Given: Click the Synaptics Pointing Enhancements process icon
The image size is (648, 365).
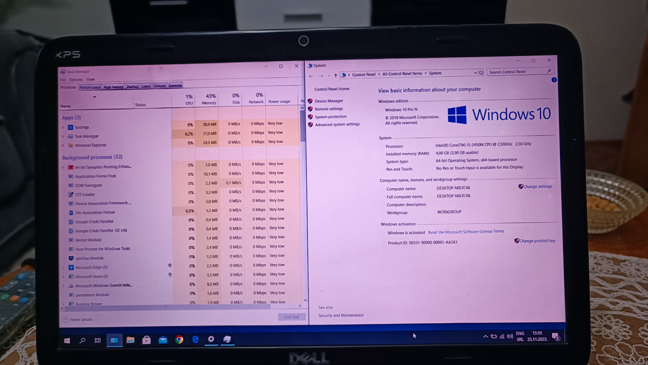Looking at the screenshot, I should [70, 167].
